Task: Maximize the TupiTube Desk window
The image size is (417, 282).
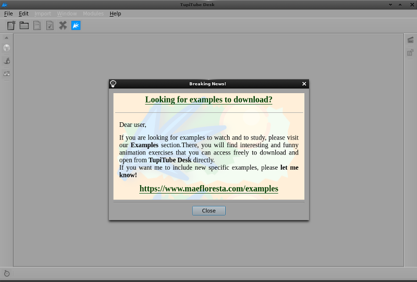Action: click(x=400, y=5)
